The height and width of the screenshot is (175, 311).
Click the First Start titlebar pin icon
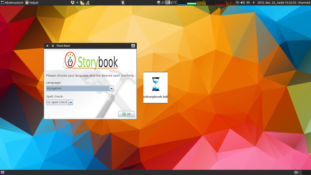tap(133, 46)
